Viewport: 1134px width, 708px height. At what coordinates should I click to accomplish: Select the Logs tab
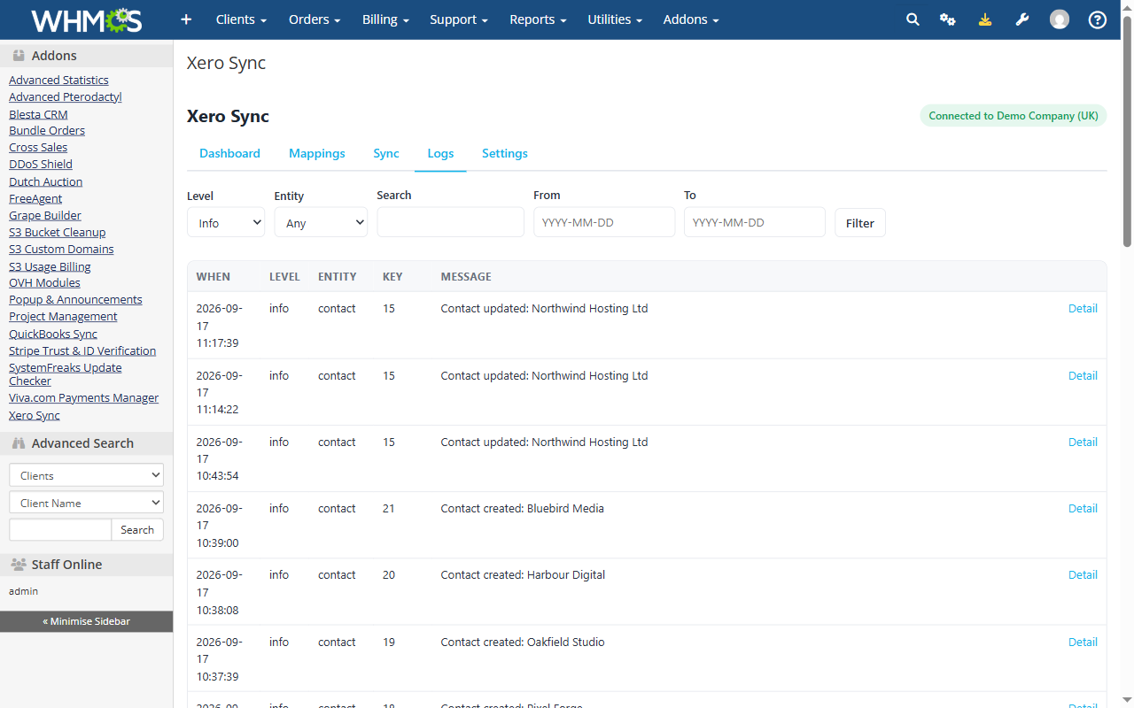pyautogui.click(x=440, y=153)
